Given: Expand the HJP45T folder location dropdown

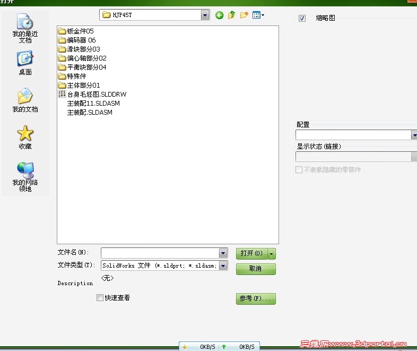Looking at the screenshot, I should pyautogui.click(x=204, y=15).
